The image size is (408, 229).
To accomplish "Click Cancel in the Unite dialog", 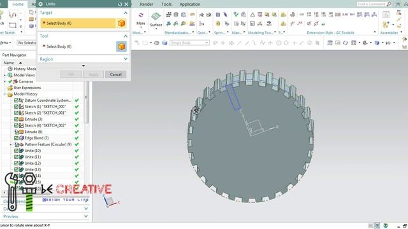I will (116, 74).
